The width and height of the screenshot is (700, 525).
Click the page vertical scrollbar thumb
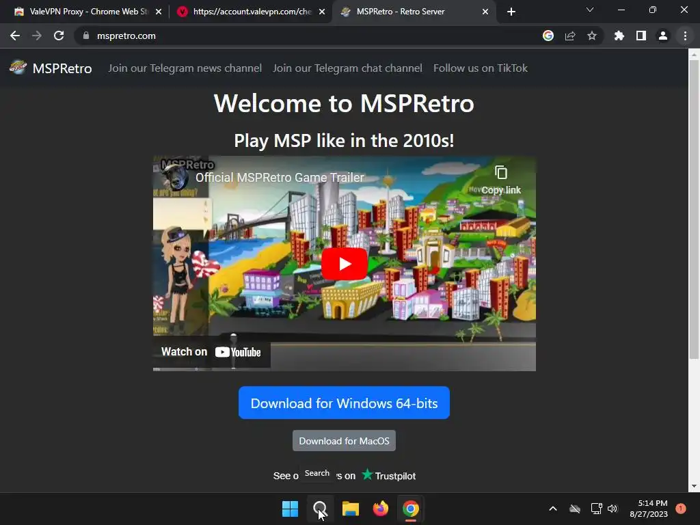tap(694, 209)
